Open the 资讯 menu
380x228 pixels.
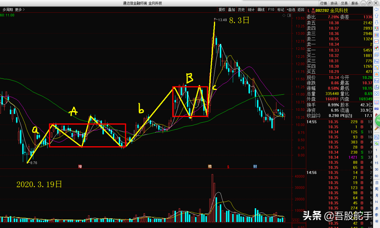click(x=334, y=3)
